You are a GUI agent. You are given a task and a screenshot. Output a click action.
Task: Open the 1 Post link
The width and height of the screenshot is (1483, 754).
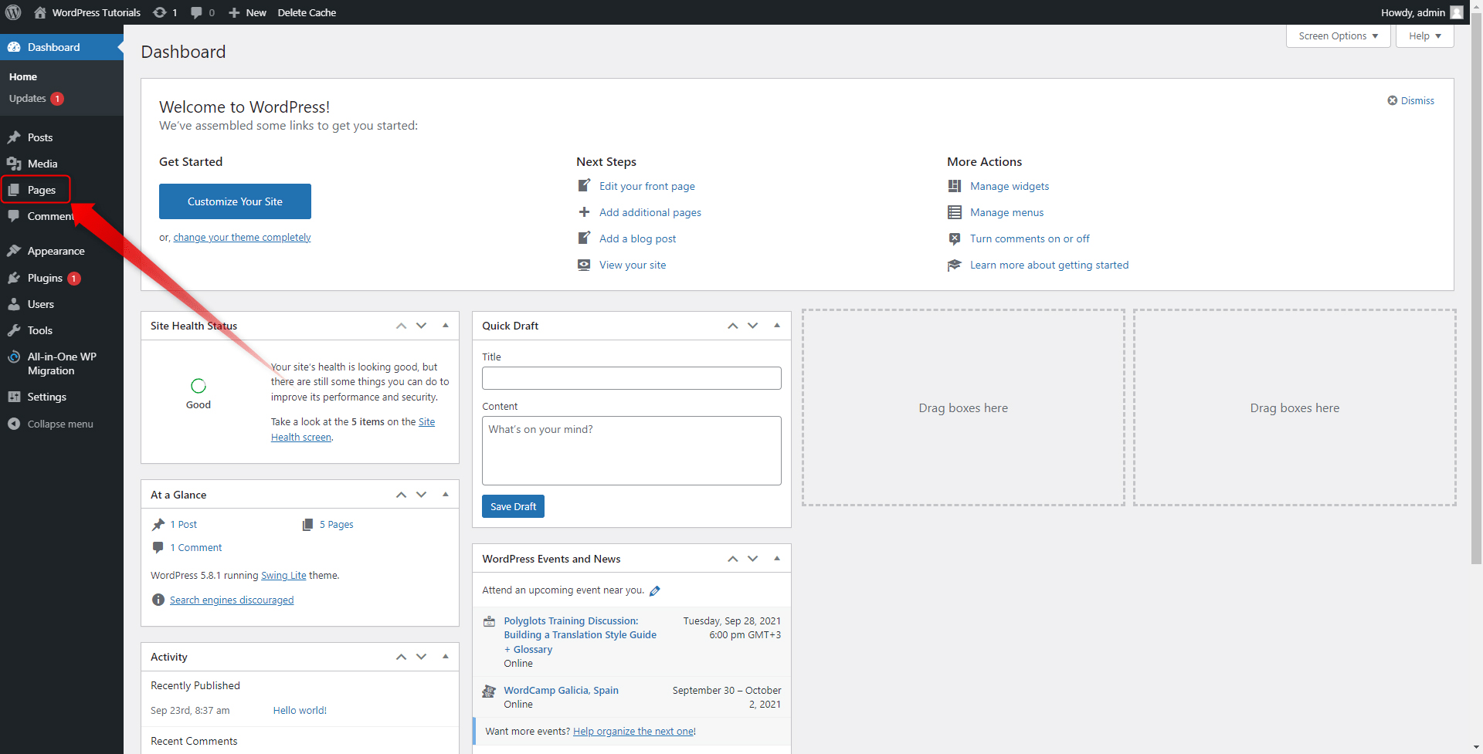184,525
